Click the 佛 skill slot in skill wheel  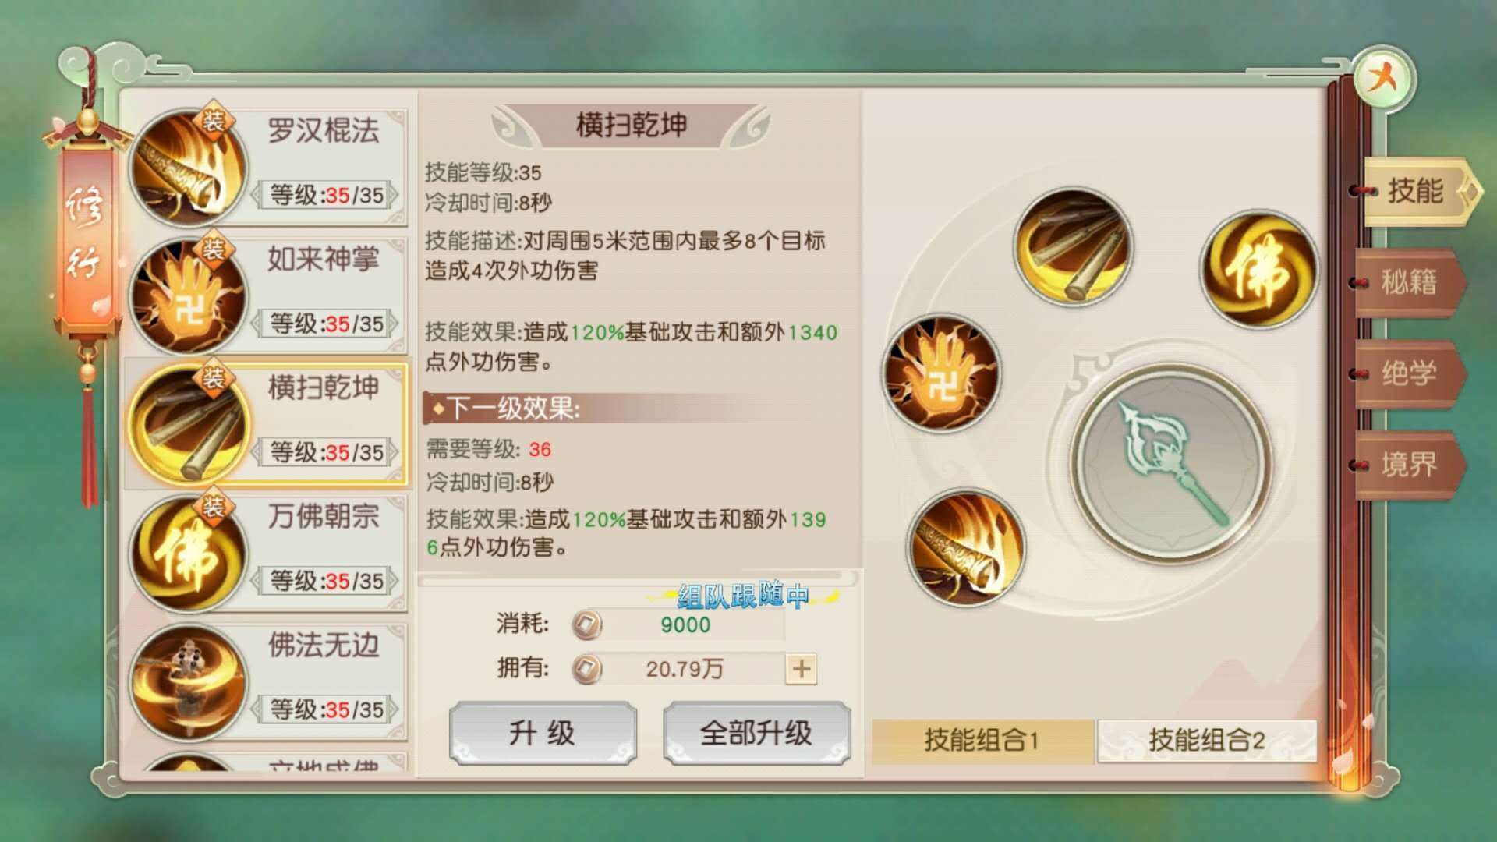pyautogui.click(x=1258, y=269)
